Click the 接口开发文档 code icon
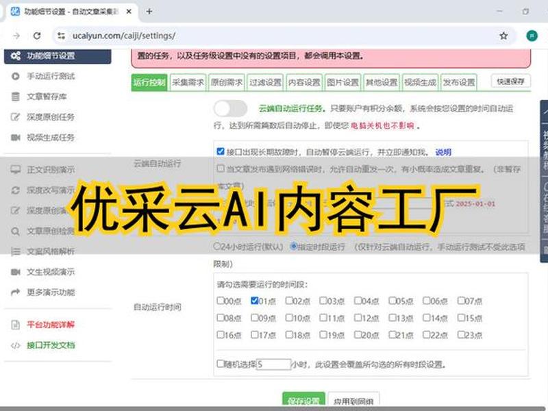548x411 pixels. tap(15, 345)
